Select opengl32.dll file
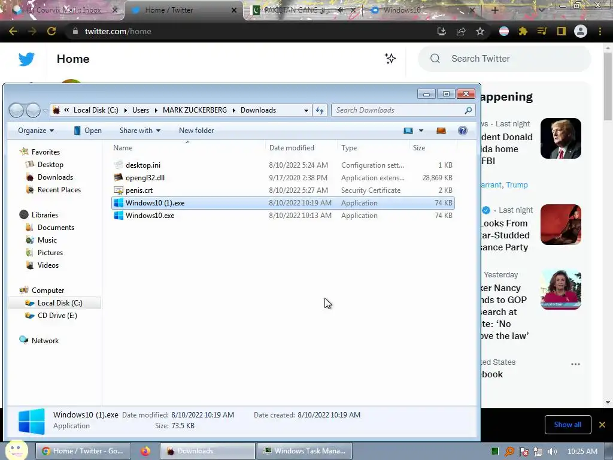The height and width of the screenshot is (460, 613). 283,177
